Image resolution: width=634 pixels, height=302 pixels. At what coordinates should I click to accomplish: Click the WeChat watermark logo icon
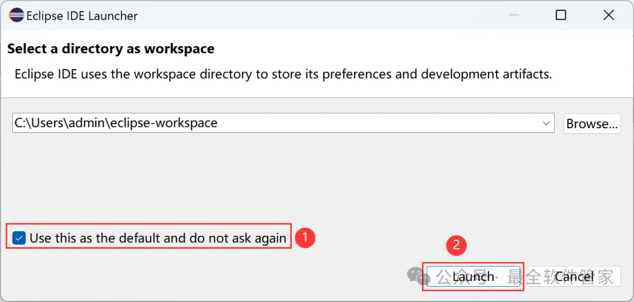click(x=419, y=276)
